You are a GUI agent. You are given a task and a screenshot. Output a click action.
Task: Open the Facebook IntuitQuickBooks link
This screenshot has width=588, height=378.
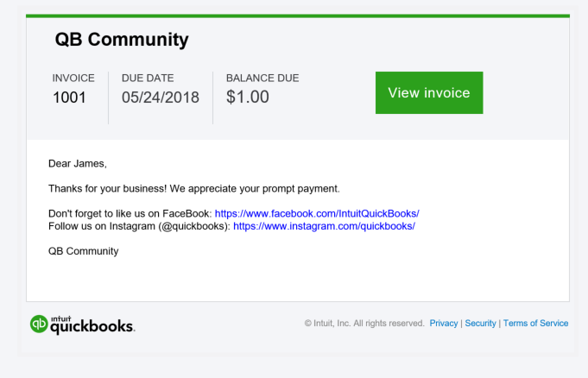[317, 213]
